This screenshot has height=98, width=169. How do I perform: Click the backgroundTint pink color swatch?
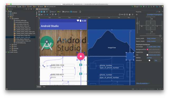(x=147, y=50)
